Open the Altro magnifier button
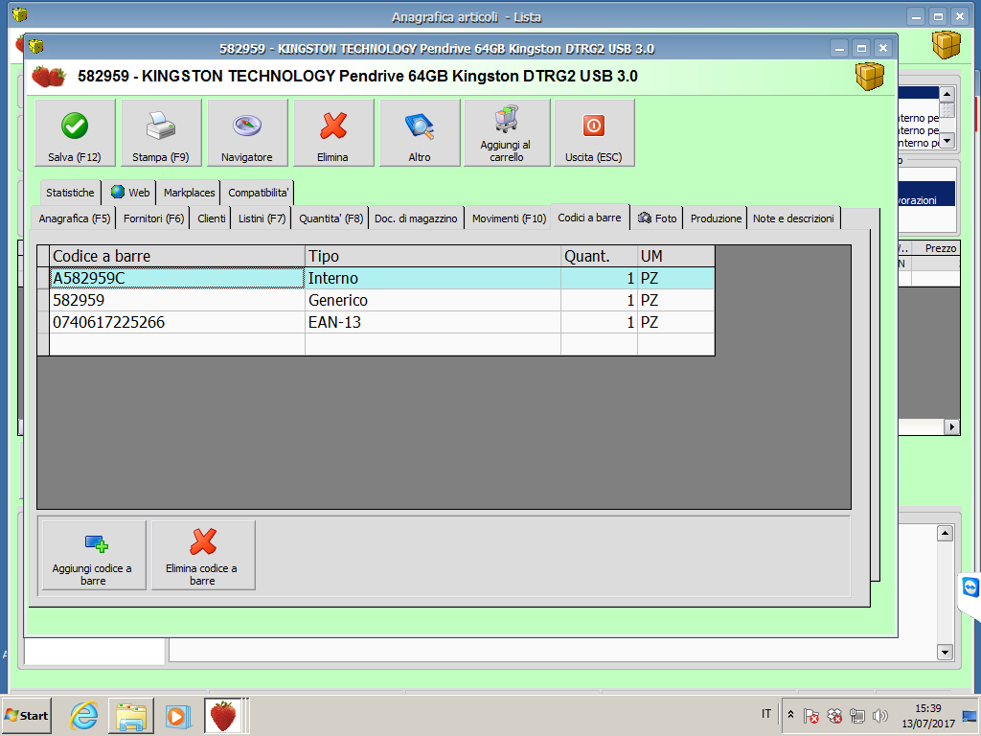The height and width of the screenshot is (736, 981). click(420, 132)
